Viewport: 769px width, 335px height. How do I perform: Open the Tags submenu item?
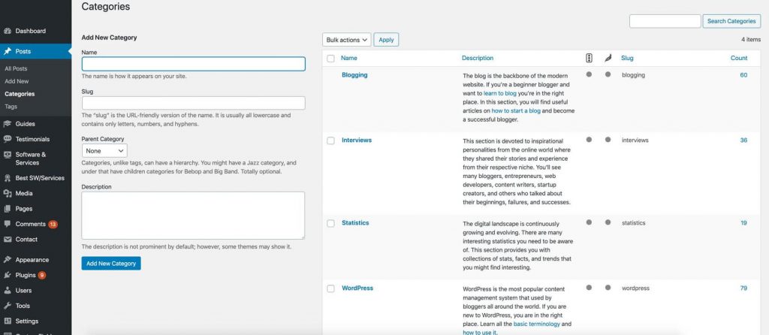click(x=11, y=107)
